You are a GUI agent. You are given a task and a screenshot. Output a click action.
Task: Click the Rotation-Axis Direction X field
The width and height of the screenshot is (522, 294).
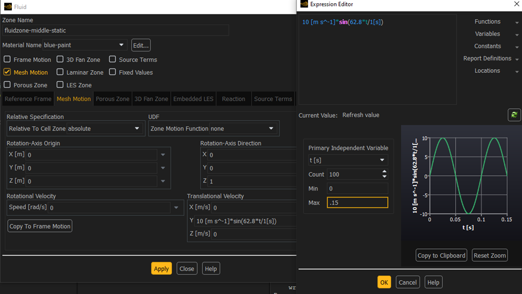pyautogui.click(x=252, y=155)
